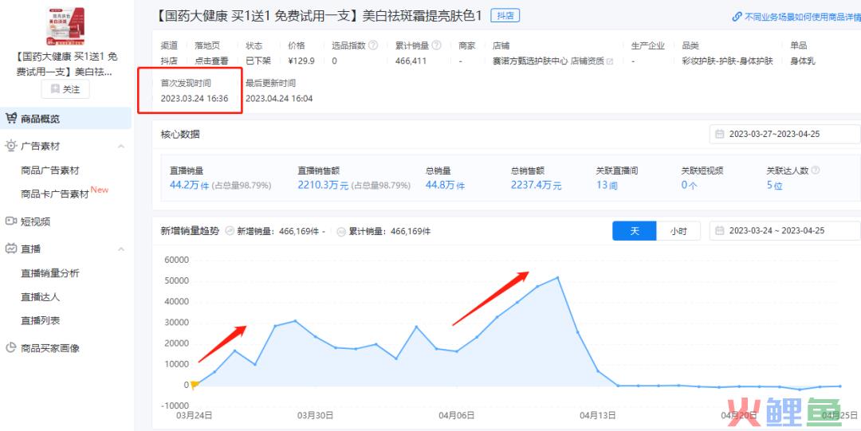Image resolution: width=861 pixels, height=431 pixels.
Task: Open 商品买家画像 page label
Action: point(50,348)
